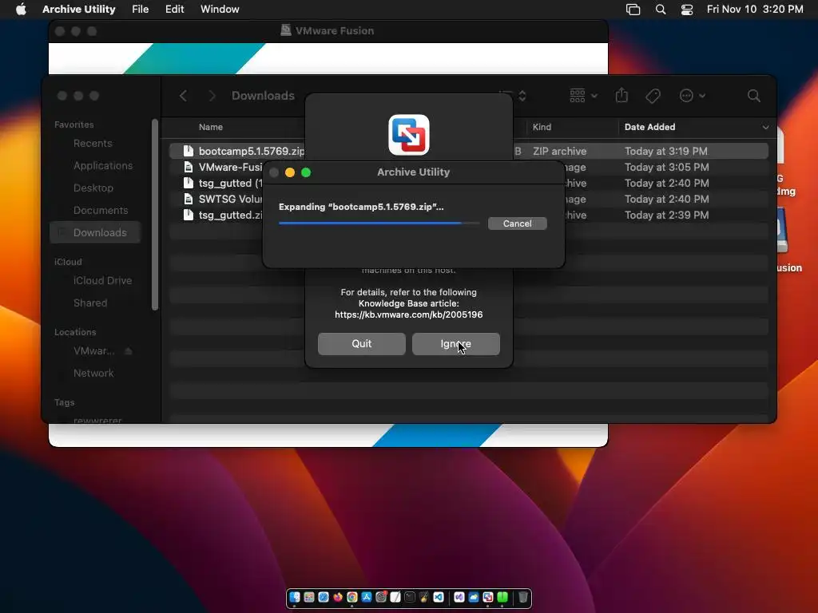Click the VMware Fusion logo in the alert
This screenshot has height=613, width=818.
408,134
